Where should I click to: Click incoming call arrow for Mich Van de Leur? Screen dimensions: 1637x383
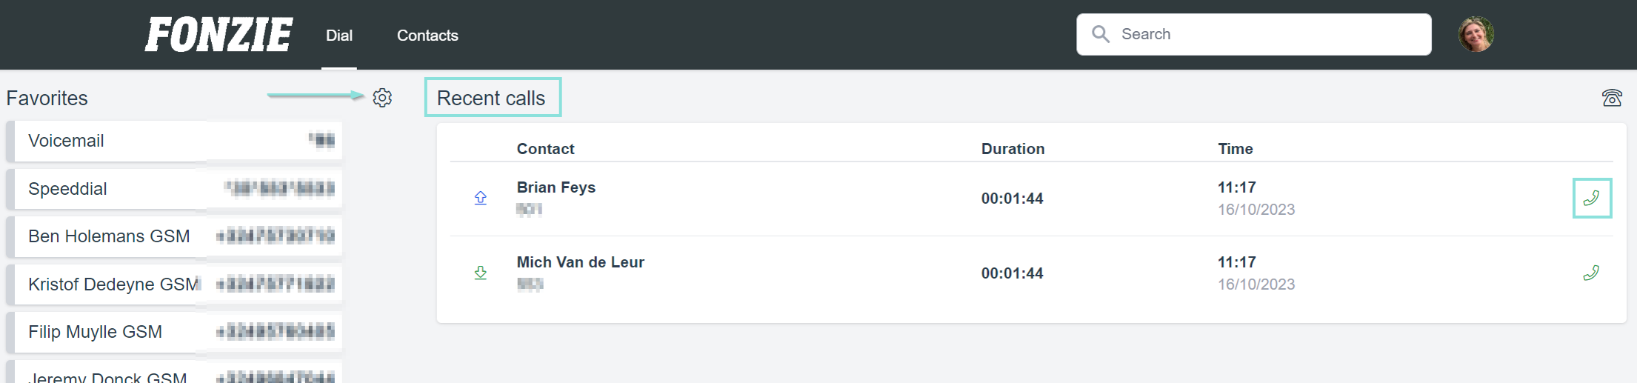481,273
